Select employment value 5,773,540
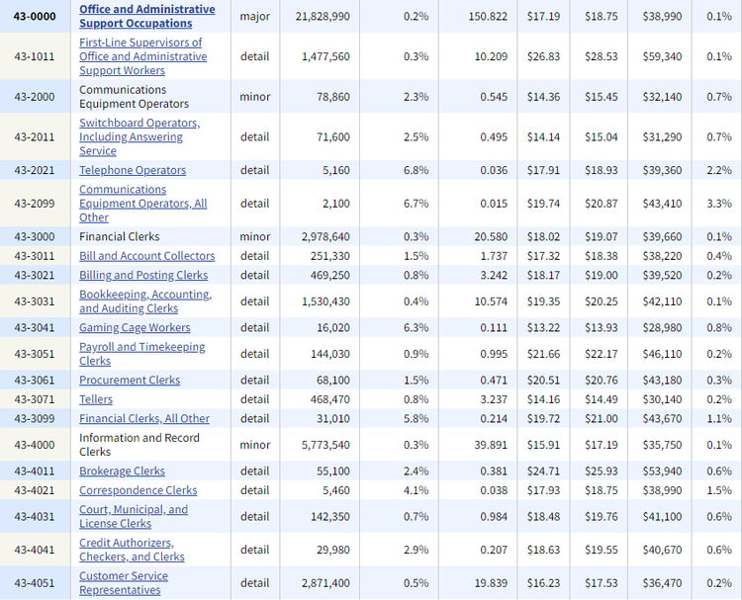This screenshot has height=600, width=742. coord(326,445)
